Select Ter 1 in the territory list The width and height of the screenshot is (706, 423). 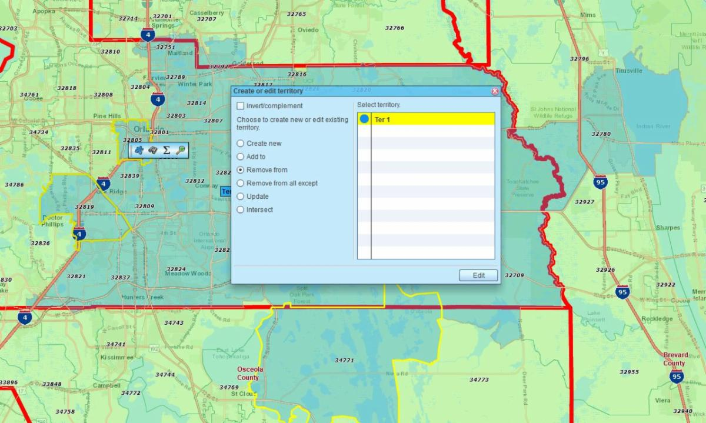(432, 119)
